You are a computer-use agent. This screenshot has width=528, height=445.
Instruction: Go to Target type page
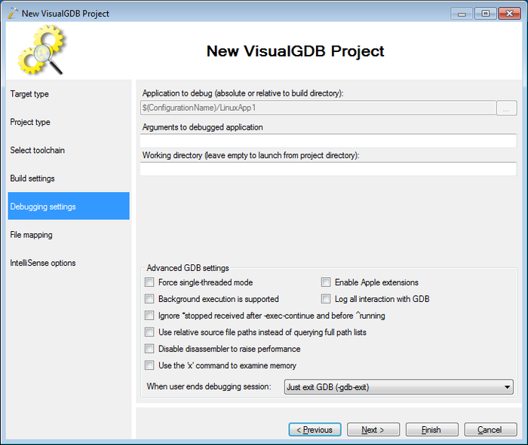(69, 94)
